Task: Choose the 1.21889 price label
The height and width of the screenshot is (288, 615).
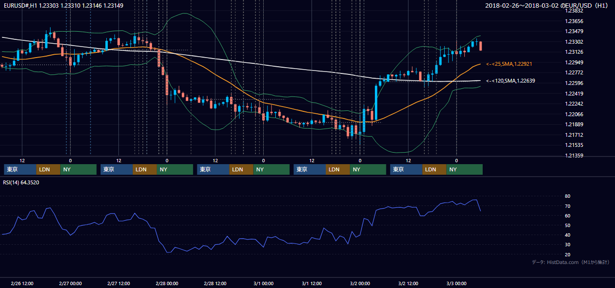Action: 574,124
